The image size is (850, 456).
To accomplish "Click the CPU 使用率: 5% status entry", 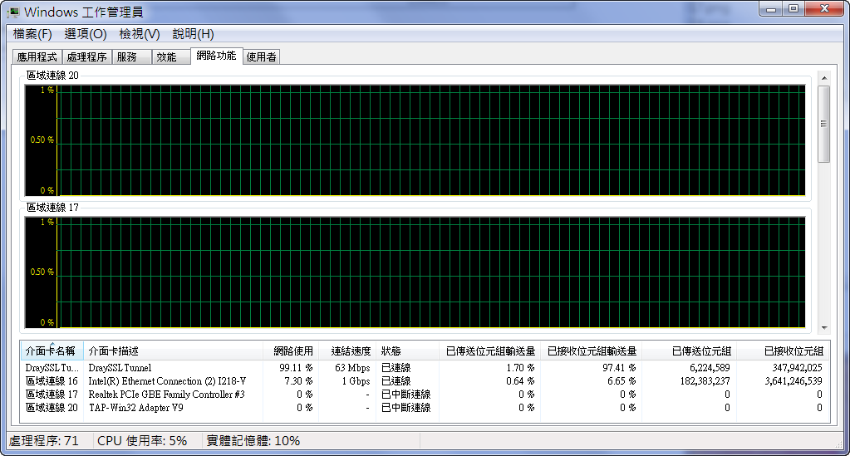I will tap(142, 441).
